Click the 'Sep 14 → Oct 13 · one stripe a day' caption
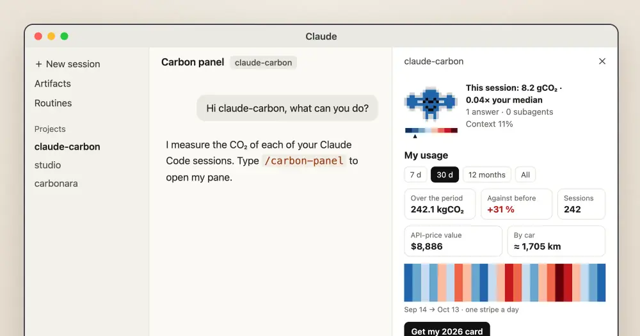This screenshot has width=640, height=336. [x=461, y=310]
